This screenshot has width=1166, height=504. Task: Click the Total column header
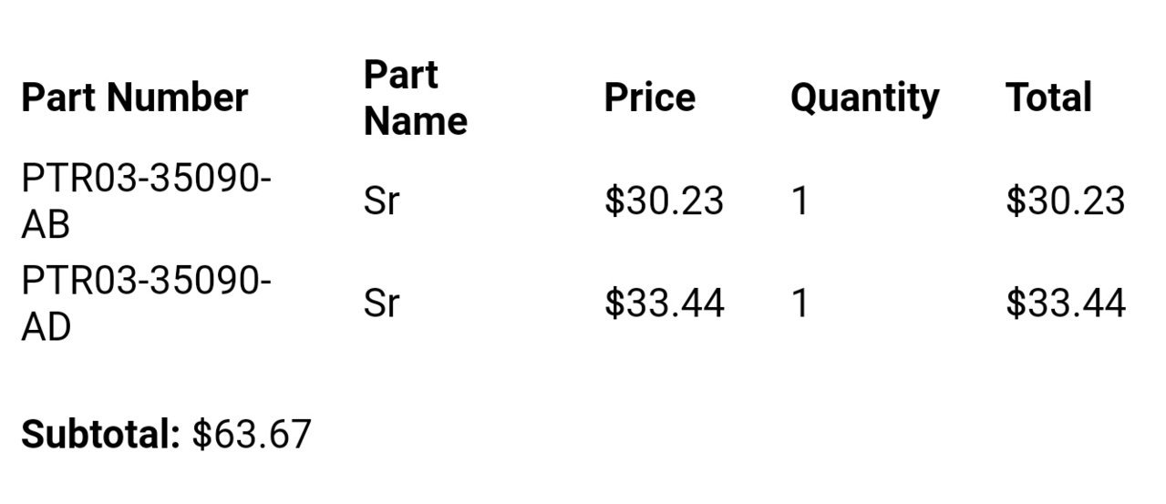click(x=1048, y=98)
